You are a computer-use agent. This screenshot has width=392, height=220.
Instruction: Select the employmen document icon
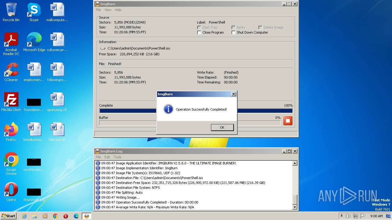tap(34, 72)
